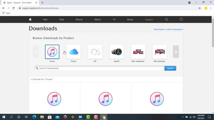
Task: Open the Music navigation item
Action: coord(130,20)
